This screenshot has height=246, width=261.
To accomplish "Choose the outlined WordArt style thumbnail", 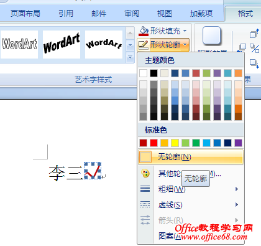I will 19,44.
